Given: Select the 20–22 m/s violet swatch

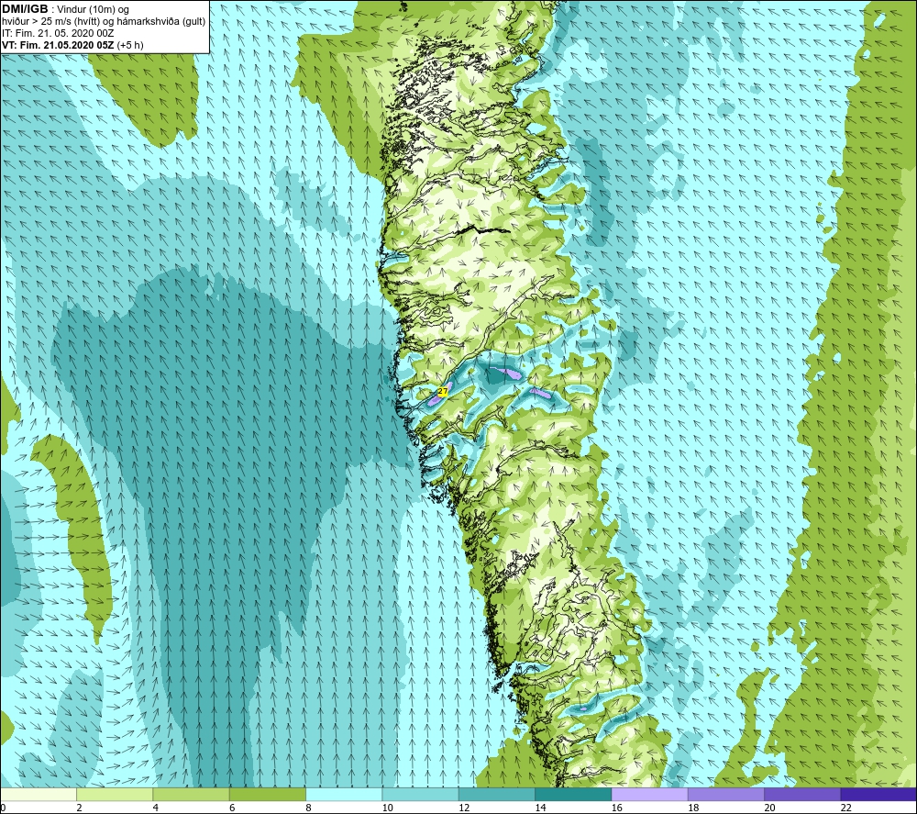Looking at the screenshot, I should [x=802, y=794].
